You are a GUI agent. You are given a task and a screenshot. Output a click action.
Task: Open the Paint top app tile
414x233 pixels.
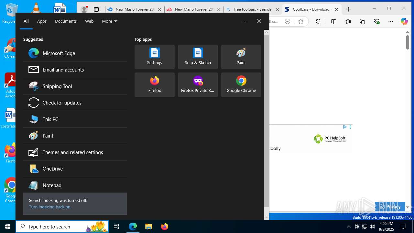[241, 57]
